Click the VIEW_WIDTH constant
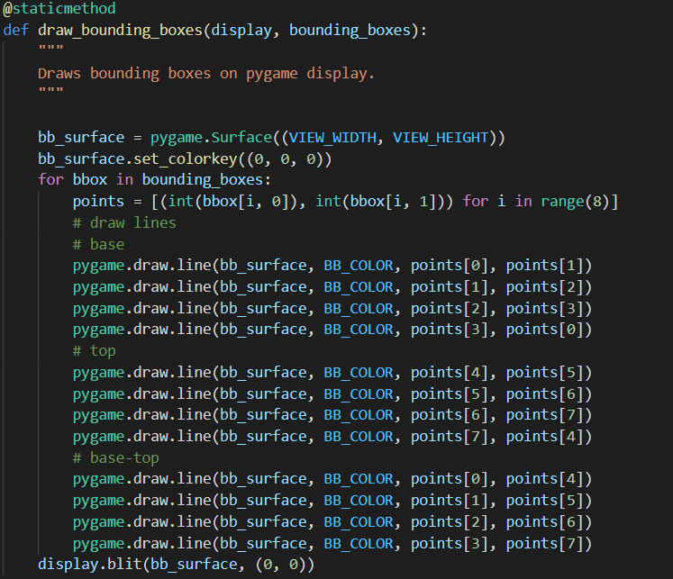This screenshot has height=579, width=673. point(332,138)
